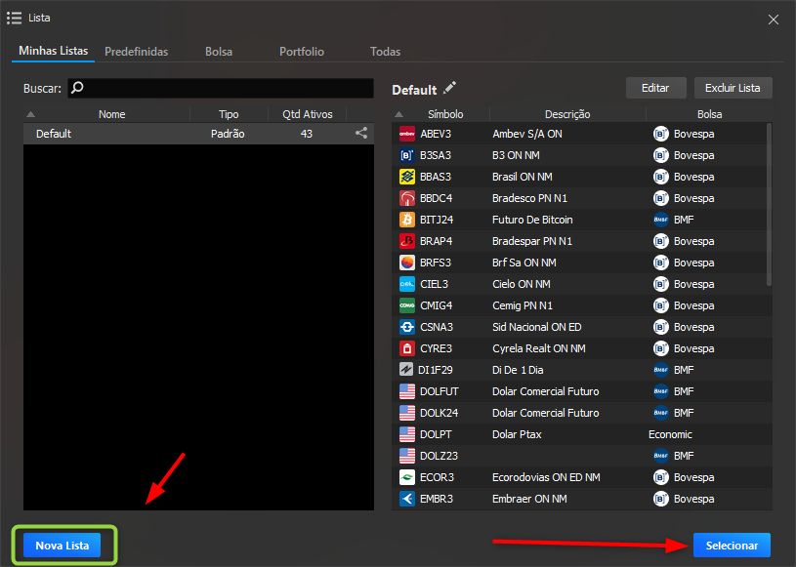
Task: Select the Bradesco PN N1 description
Action: [529, 198]
